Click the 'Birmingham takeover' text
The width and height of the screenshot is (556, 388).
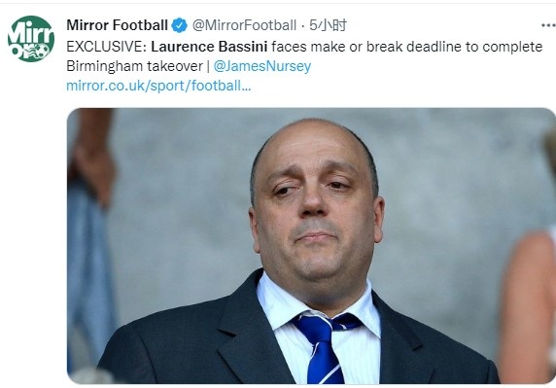pyautogui.click(x=134, y=66)
